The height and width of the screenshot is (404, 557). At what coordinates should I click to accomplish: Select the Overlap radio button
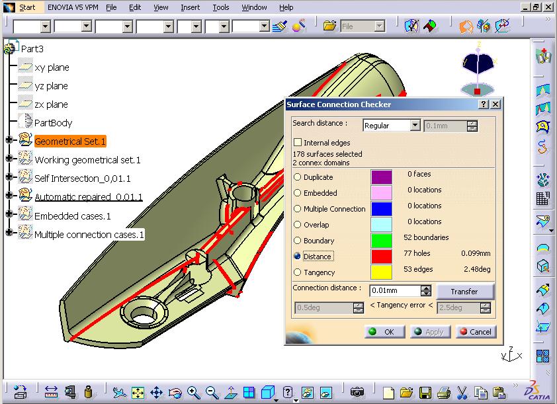pyautogui.click(x=297, y=224)
